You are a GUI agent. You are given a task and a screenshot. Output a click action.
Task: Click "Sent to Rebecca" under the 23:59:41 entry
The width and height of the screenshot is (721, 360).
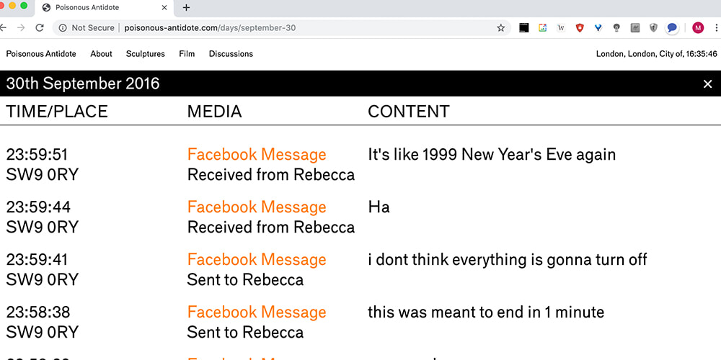point(245,279)
